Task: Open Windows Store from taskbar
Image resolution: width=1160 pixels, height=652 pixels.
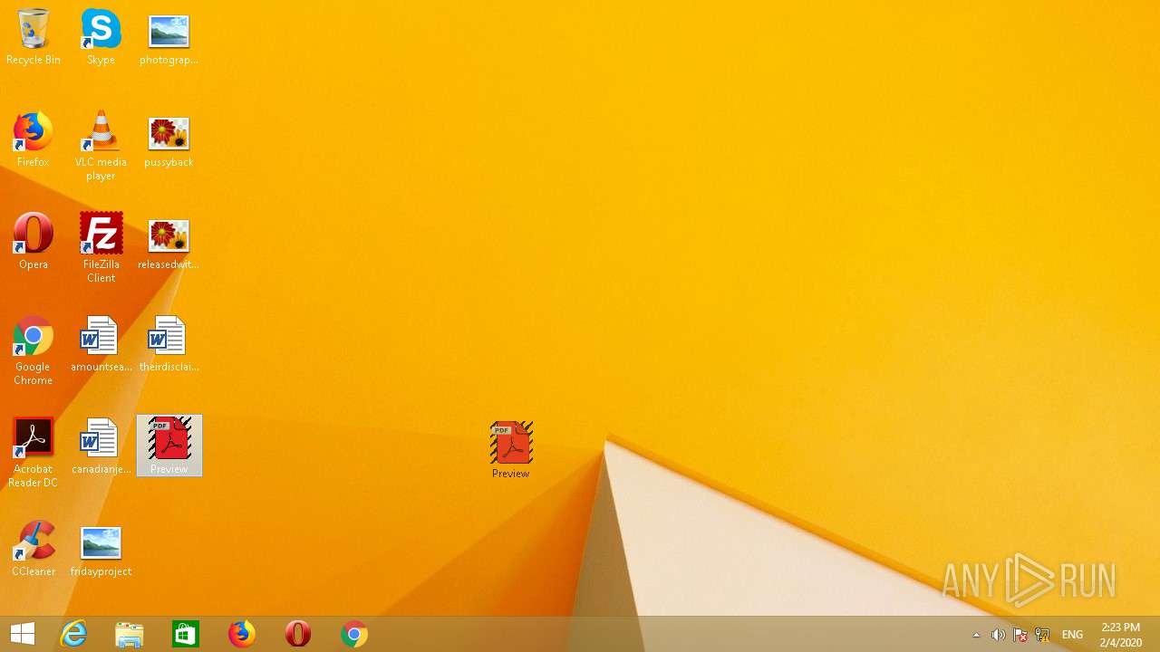Action: coord(186,634)
